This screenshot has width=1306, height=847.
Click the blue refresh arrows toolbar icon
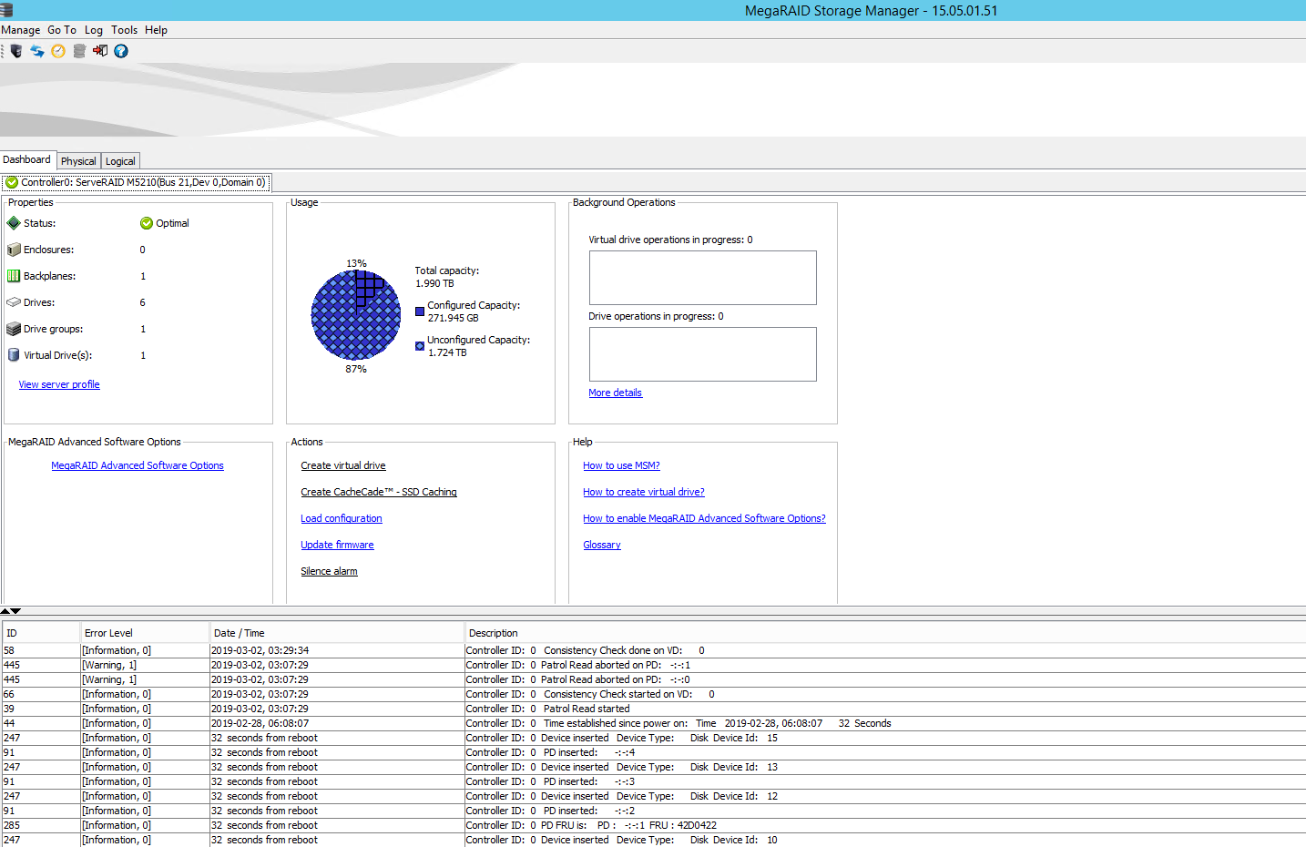coord(37,51)
